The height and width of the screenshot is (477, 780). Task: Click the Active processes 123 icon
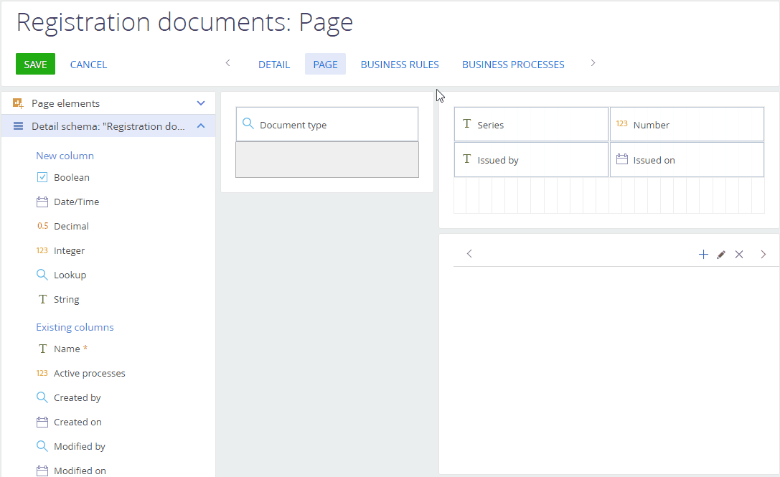coord(42,373)
